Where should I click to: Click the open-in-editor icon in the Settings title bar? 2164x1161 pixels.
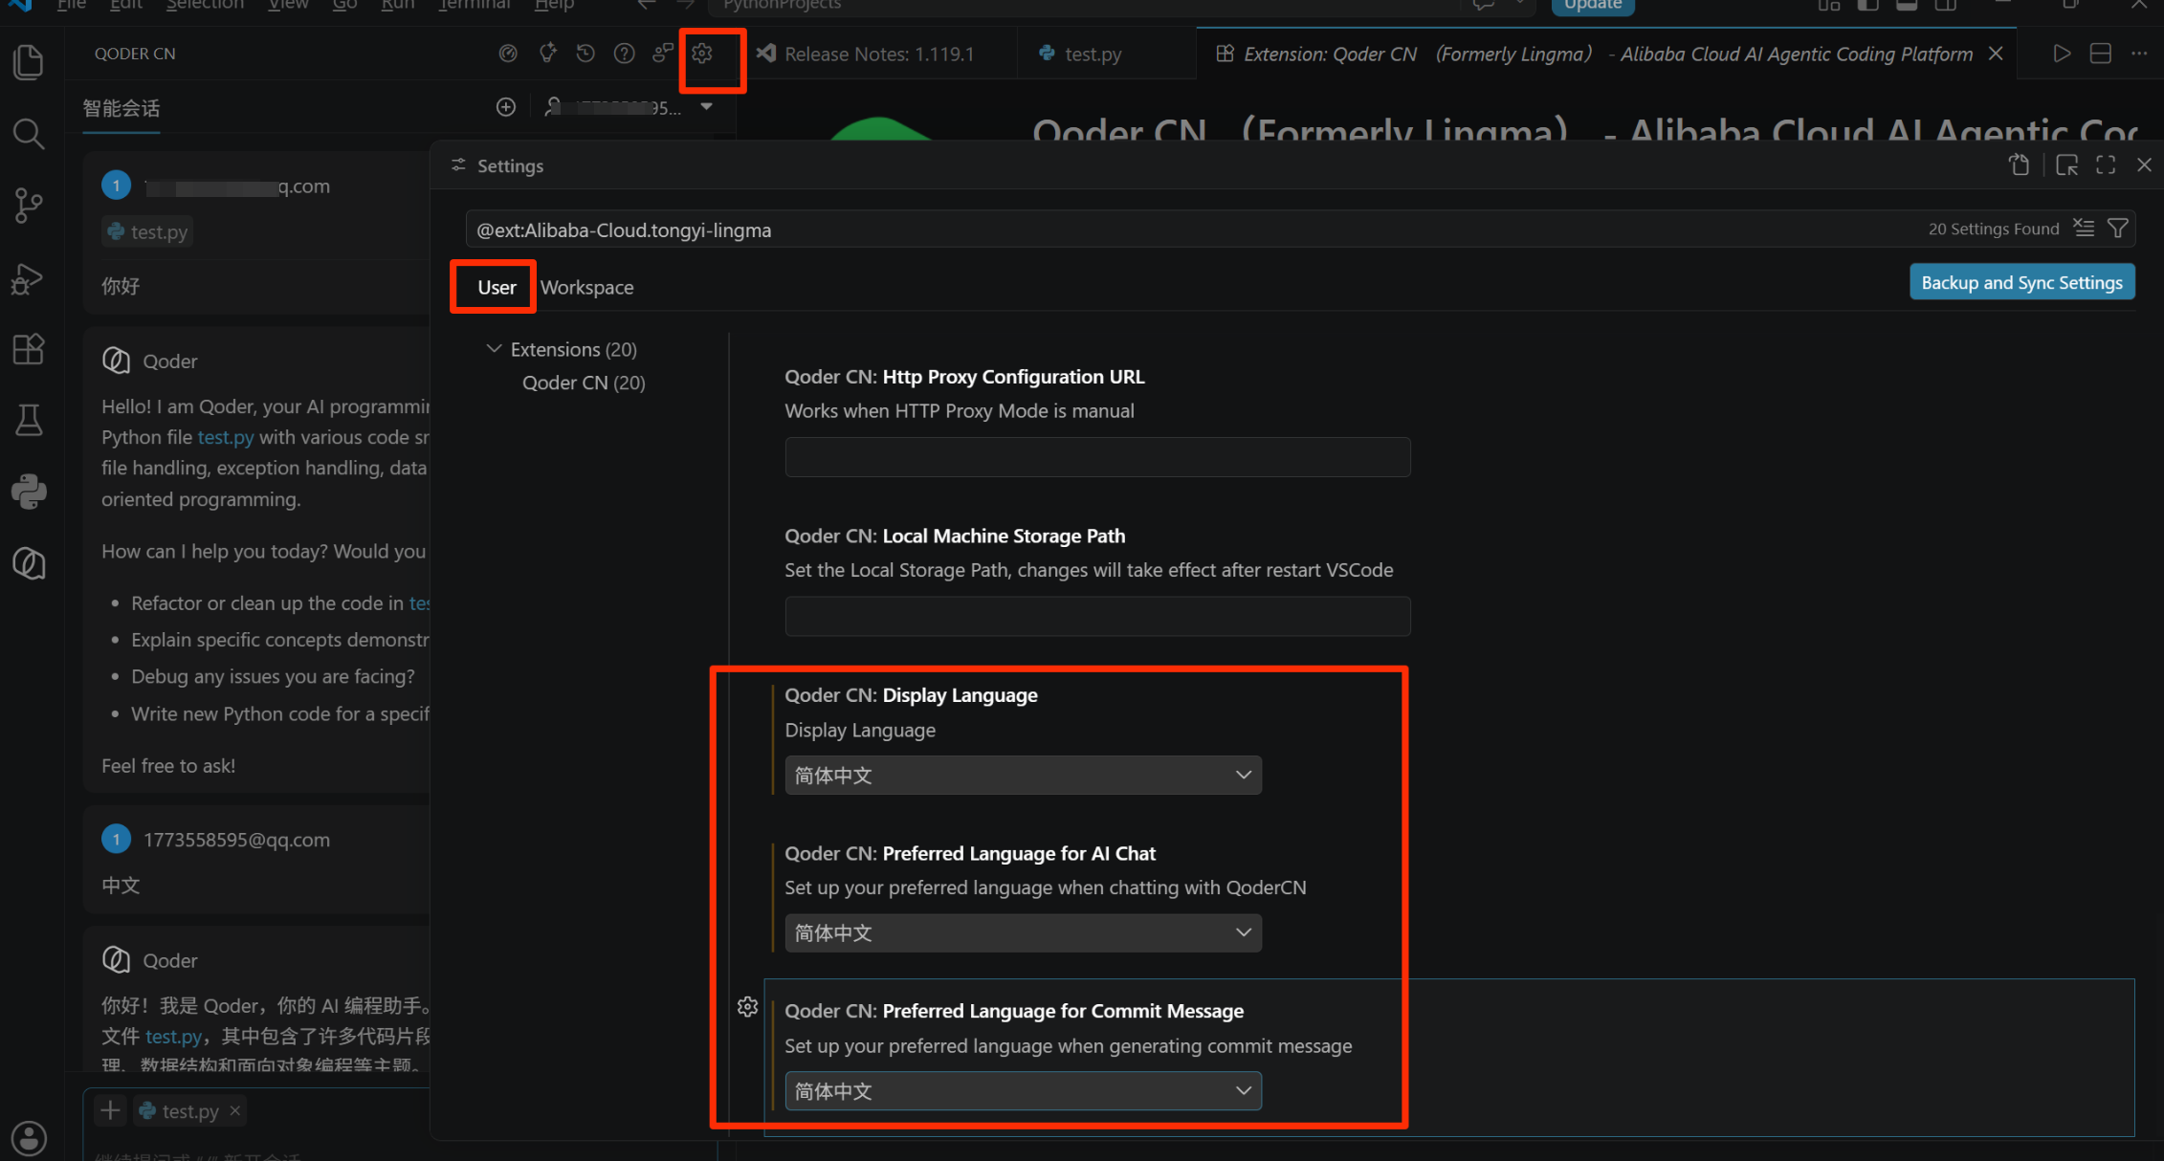tap(2066, 165)
